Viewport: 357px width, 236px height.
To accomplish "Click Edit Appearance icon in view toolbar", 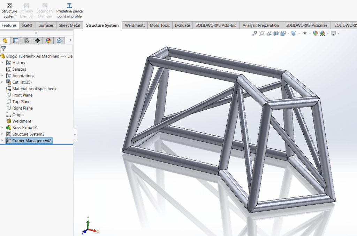I will pyautogui.click(x=315, y=33).
